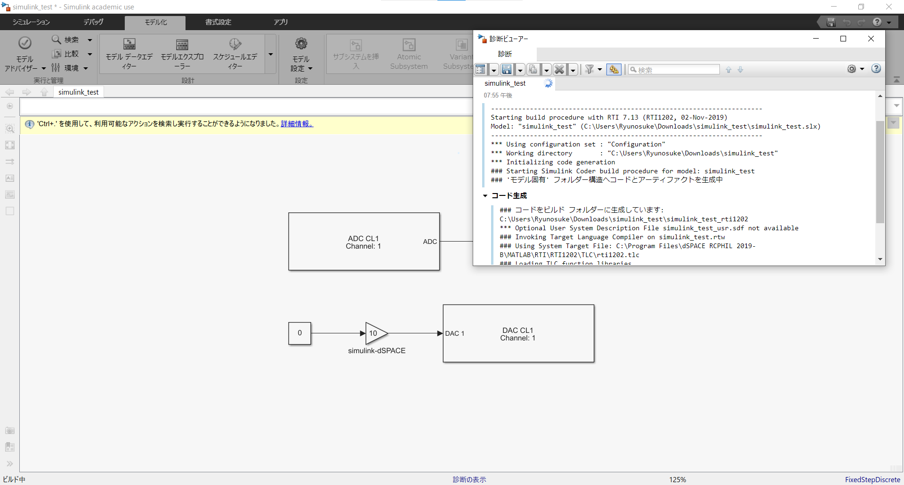This screenshot has width=904, height=485.
Task: Copy diagnostic messages to clipboard
Action: coord(533,69)
